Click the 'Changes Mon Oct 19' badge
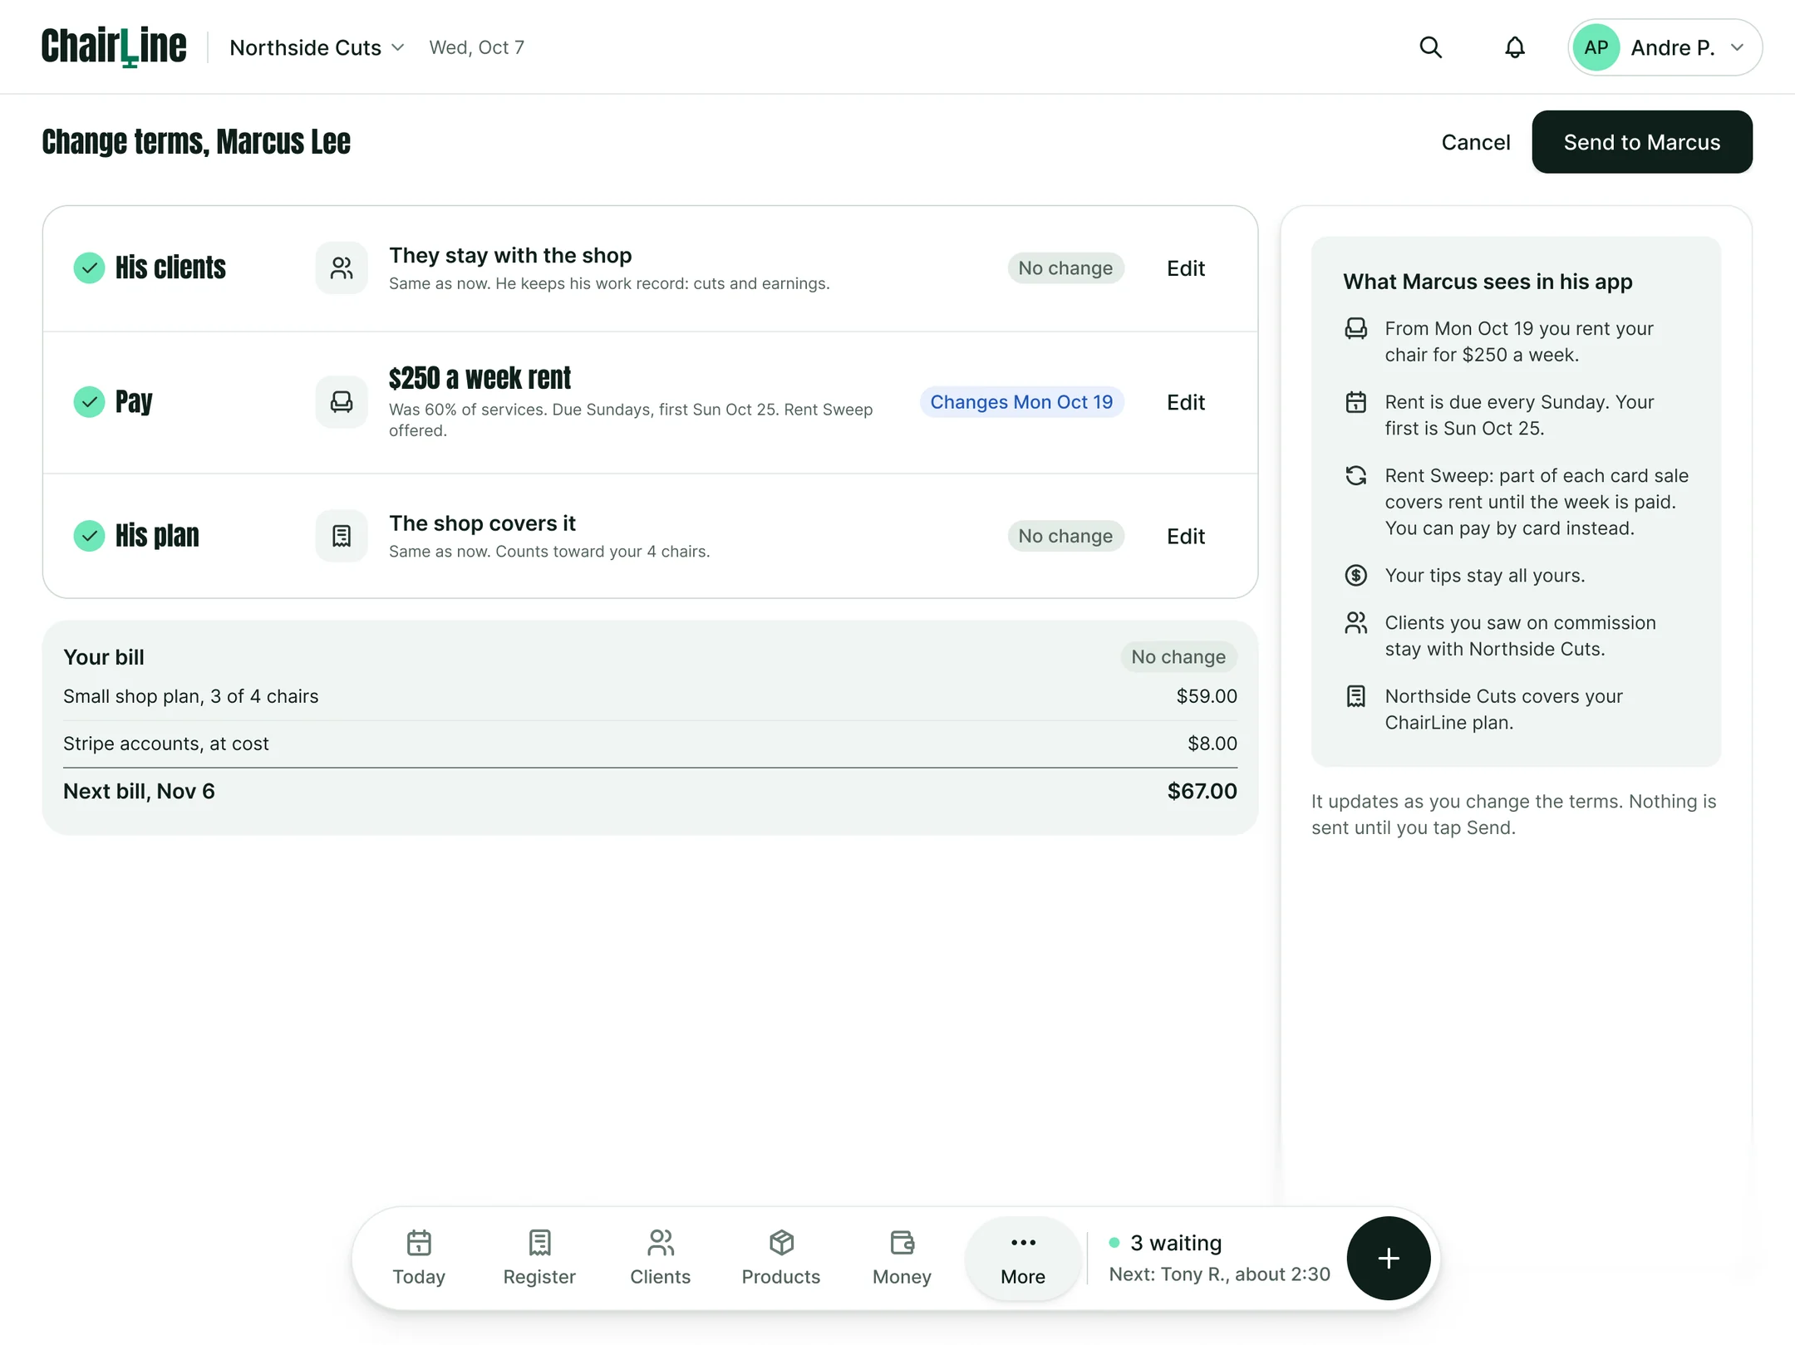1795x1345 pixels. 1021,402
